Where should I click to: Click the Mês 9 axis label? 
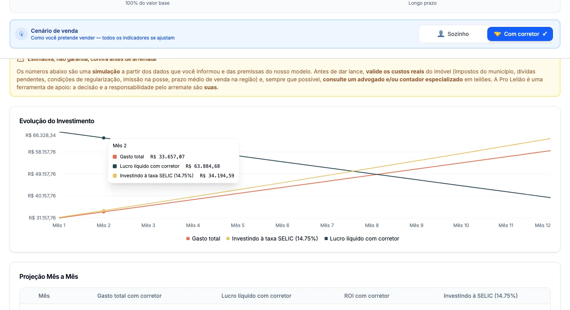[x=416, y=225]
